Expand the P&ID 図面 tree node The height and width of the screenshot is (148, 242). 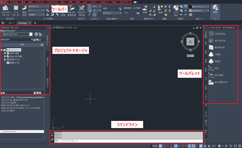coord(5,53)
